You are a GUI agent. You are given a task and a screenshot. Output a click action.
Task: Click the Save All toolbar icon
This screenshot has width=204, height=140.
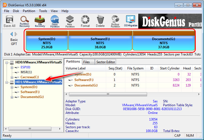pos(9,21)
